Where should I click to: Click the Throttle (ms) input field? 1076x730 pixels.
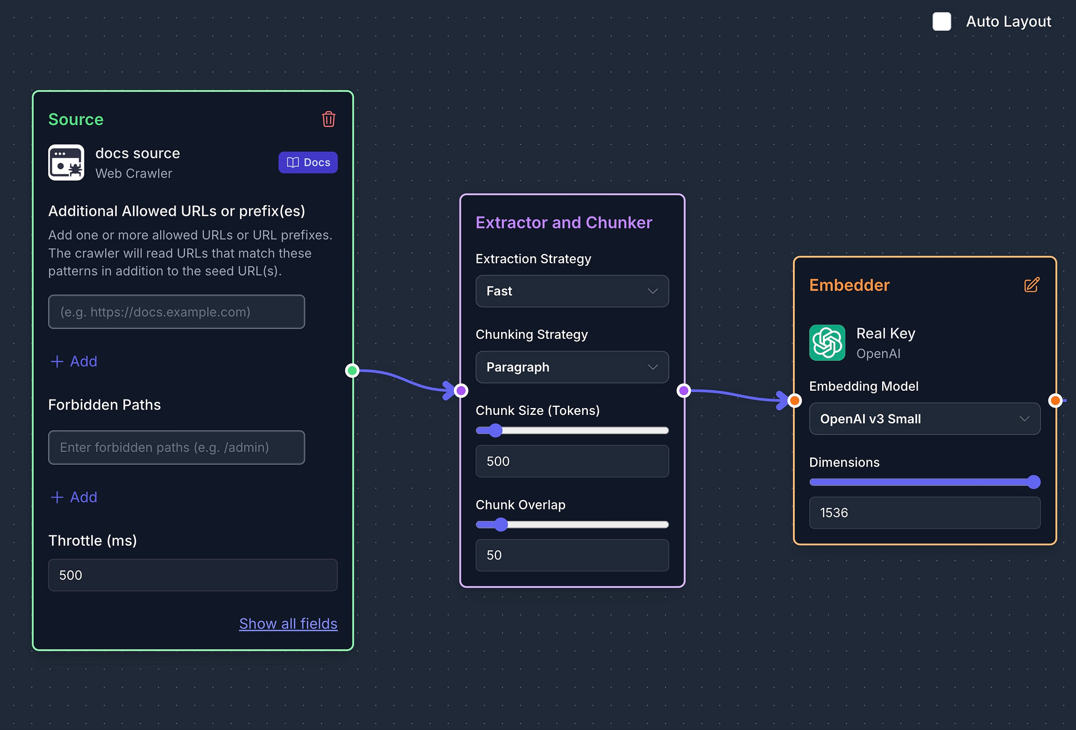pos(192,575)
